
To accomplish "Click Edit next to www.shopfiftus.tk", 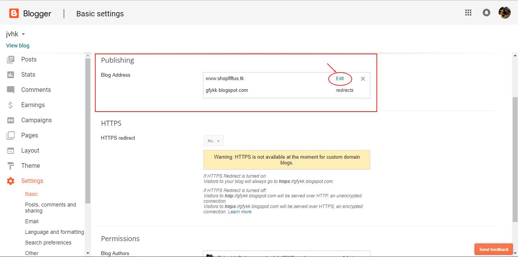I will click(340, 79).
